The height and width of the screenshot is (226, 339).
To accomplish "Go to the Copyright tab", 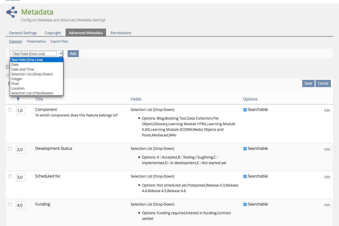I will [x=53, y=33].
